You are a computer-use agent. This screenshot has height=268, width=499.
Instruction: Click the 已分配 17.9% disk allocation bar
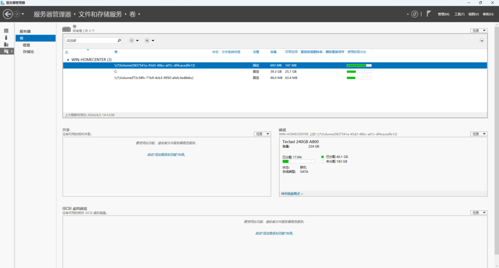(x=298, y=161)
